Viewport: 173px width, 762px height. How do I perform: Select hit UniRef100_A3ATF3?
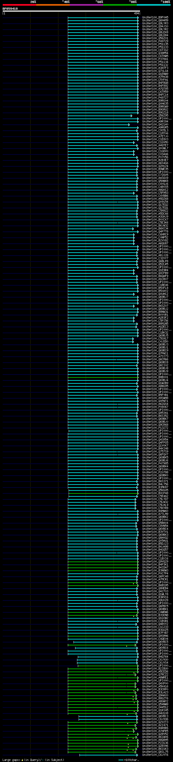[155, 68]
